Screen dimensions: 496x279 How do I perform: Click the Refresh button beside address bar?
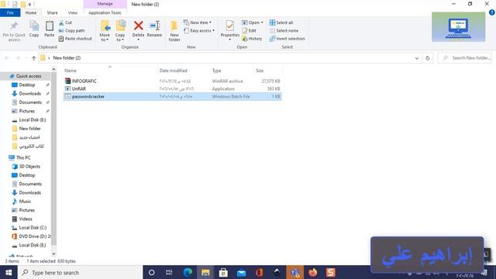coord(428,58)
